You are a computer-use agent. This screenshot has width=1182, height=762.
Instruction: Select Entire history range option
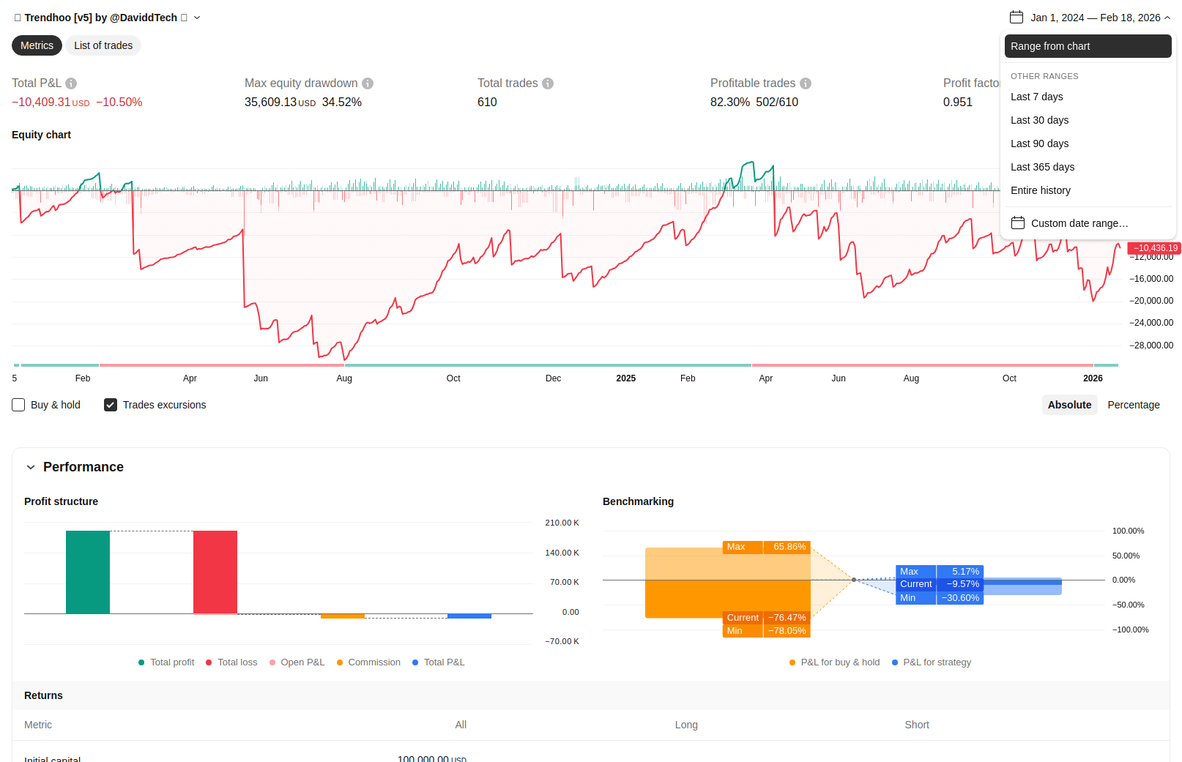1040,190
